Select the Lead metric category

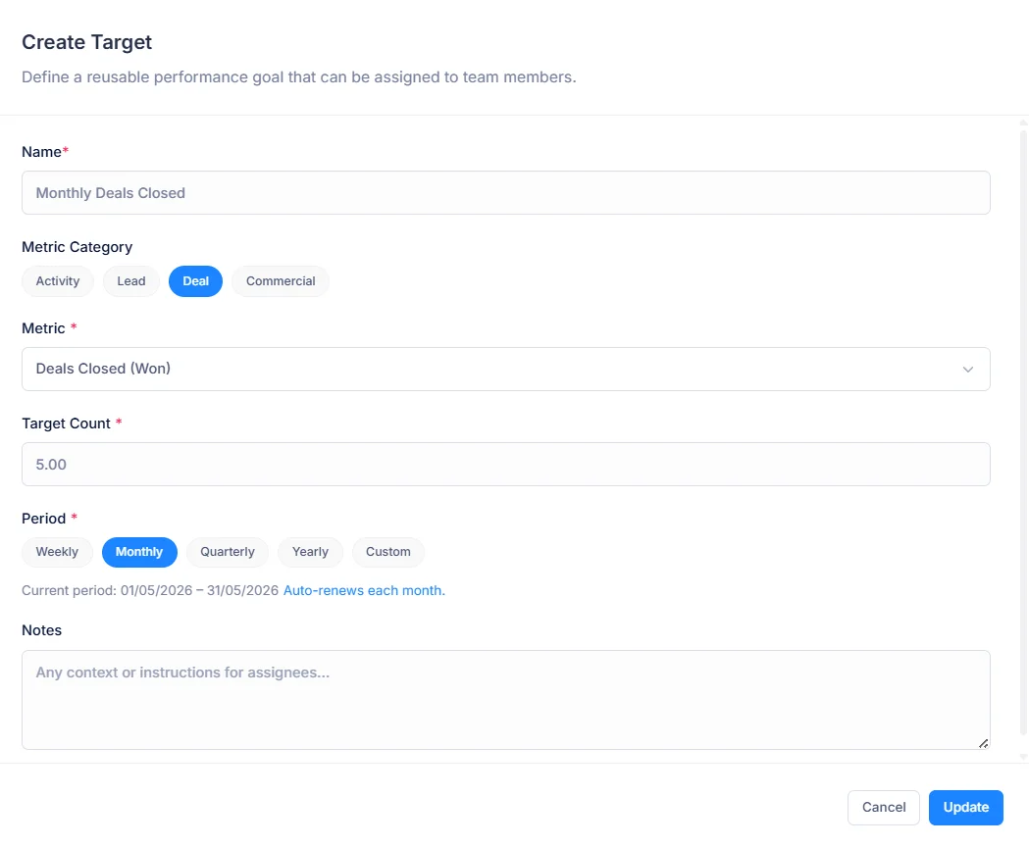pyautogui.click(x=131, y=280)
